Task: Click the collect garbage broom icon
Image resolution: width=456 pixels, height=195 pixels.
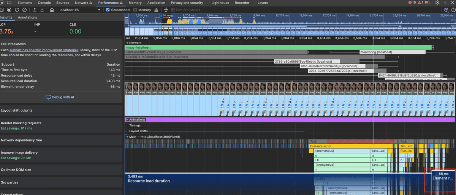Action: 157,10
